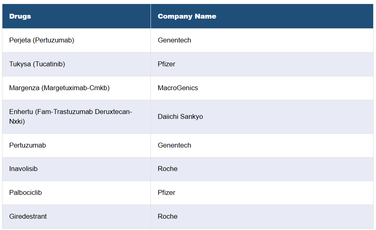
Task: Click Pfizer in the Palbociclib row
Action: coord(167,193)
